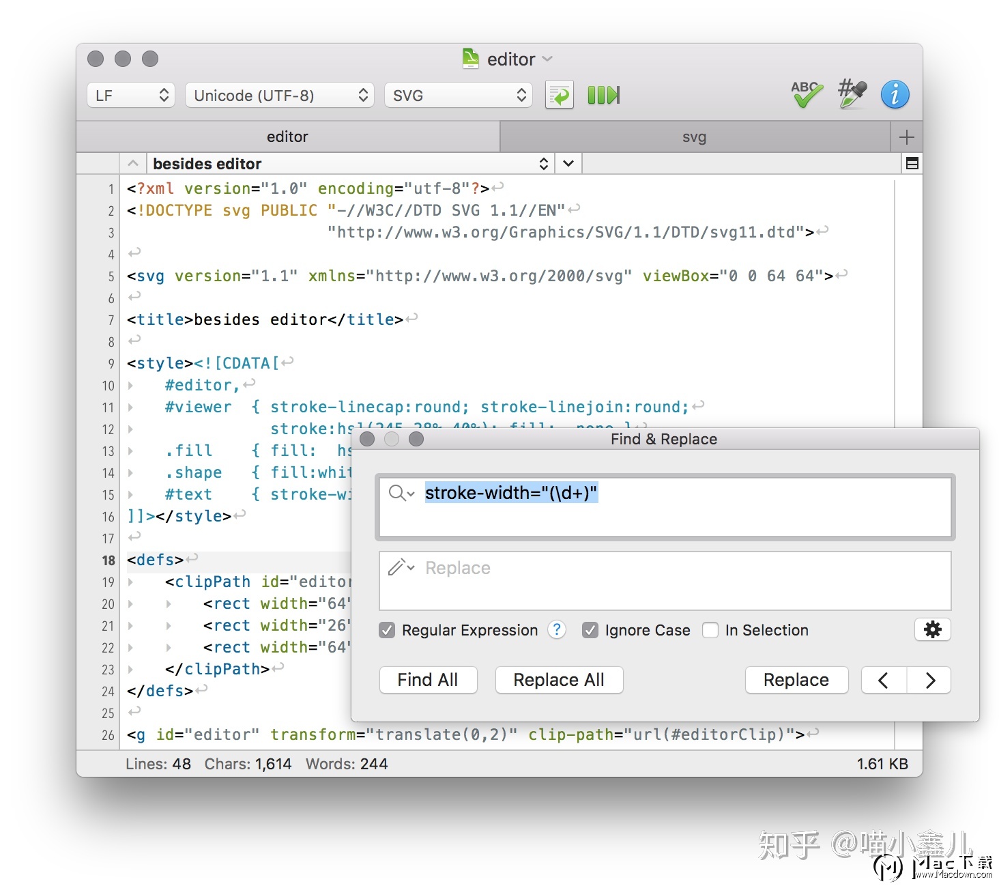Enable the In Selection checkbox

710,630
